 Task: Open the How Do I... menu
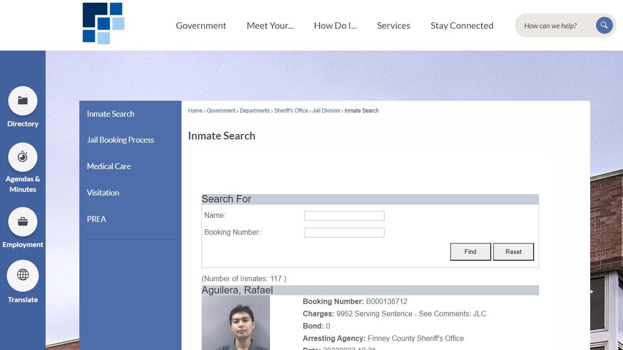coord(335,26)
